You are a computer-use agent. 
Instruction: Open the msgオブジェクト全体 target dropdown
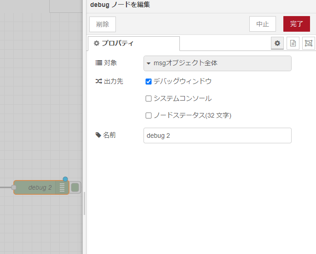click(218, 63)
